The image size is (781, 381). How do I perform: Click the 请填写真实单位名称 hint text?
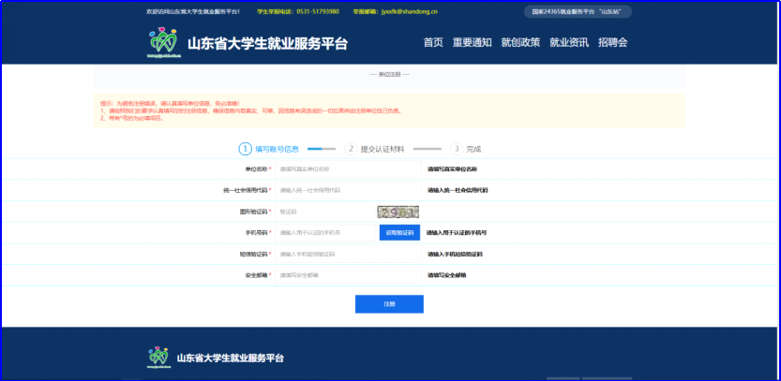(452, 169)
